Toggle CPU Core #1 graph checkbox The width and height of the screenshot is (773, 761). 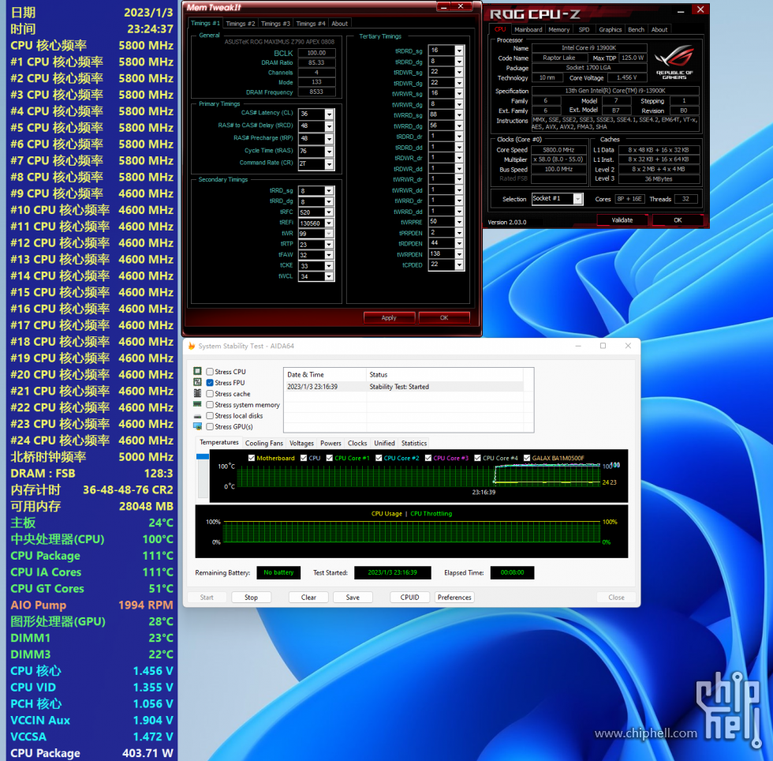point(330,458)
